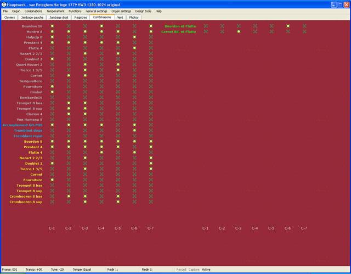Turn off Bourdon et Flutte in C-6
Image resolution: width=351 pixels, height=274 pixels.
coord(288,26)
